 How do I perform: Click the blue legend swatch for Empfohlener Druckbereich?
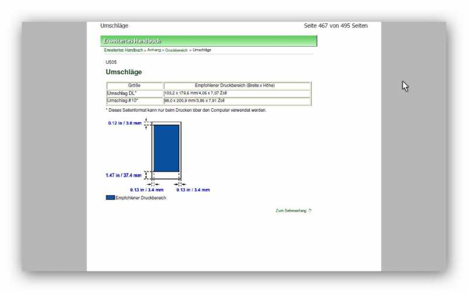110,198
